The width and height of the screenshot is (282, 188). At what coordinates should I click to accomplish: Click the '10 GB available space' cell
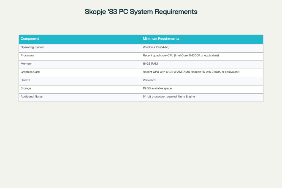click(x=157, y=88)
